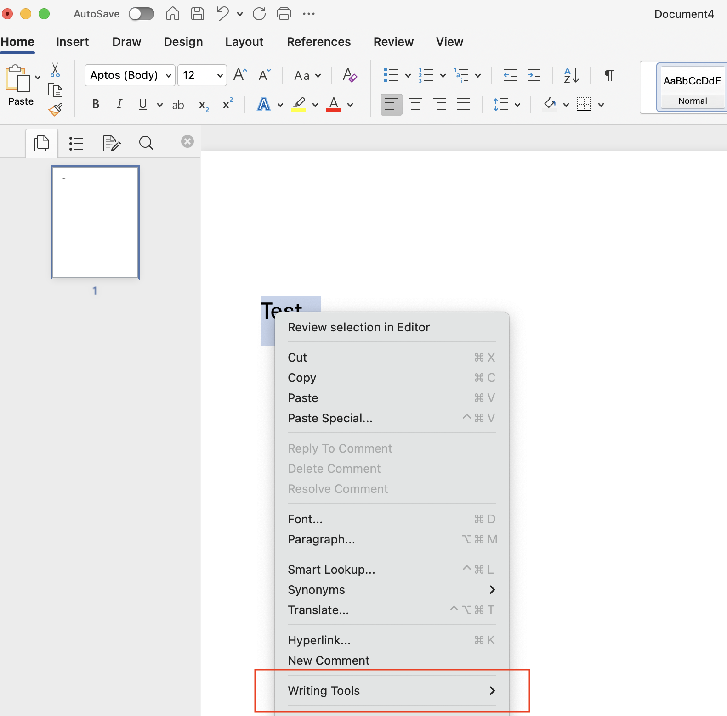Switch to the Insert tab
727x716 pixels.
click(72, 42)
